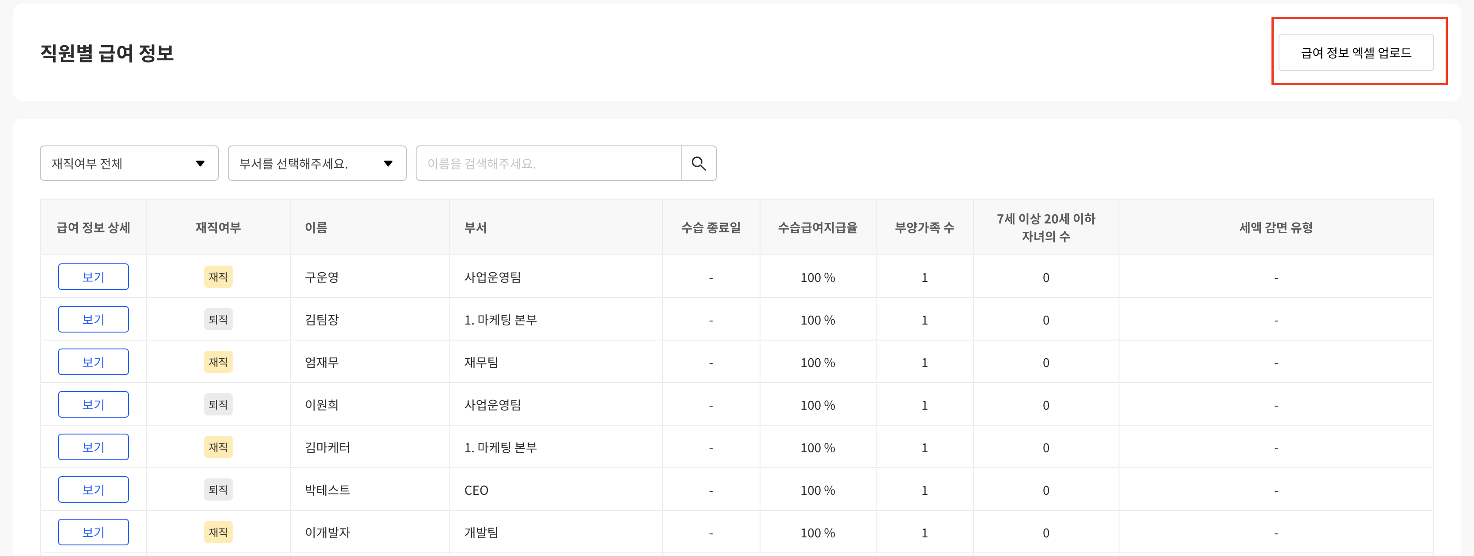
Task: Open the 재직여부 전체 dropdown
Action: coord(129,163)
